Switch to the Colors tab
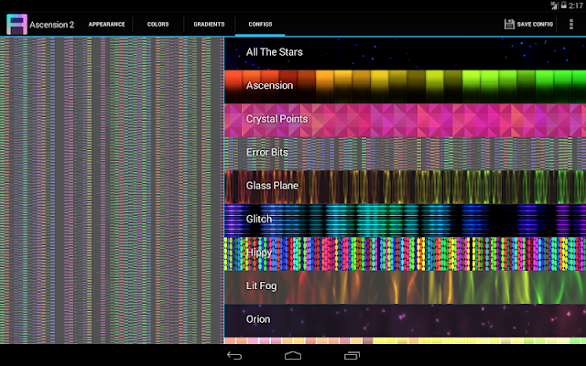The height and width of the screenshot is (366, 586). tap(157, 25)
